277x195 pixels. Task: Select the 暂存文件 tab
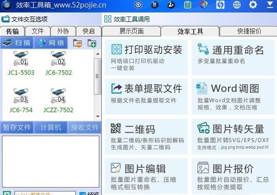[17, 127]
